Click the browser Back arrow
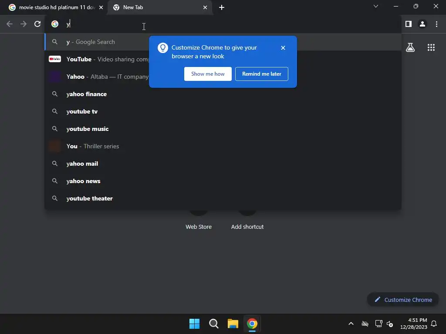This screenshot has width=446, height=334. click(10, 24)
